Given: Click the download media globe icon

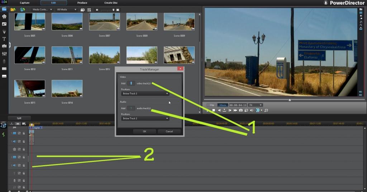Looking at the screenshot, I should pos(23,10).
